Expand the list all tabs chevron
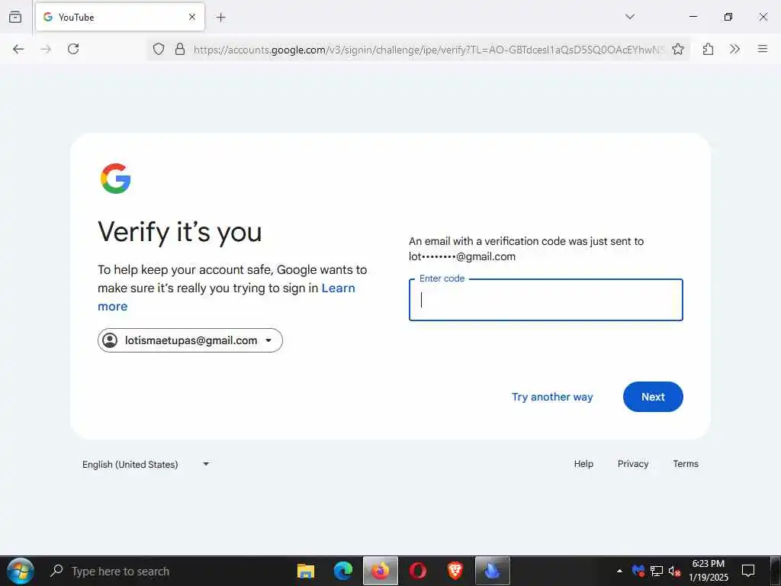 [x=629, y=17]
